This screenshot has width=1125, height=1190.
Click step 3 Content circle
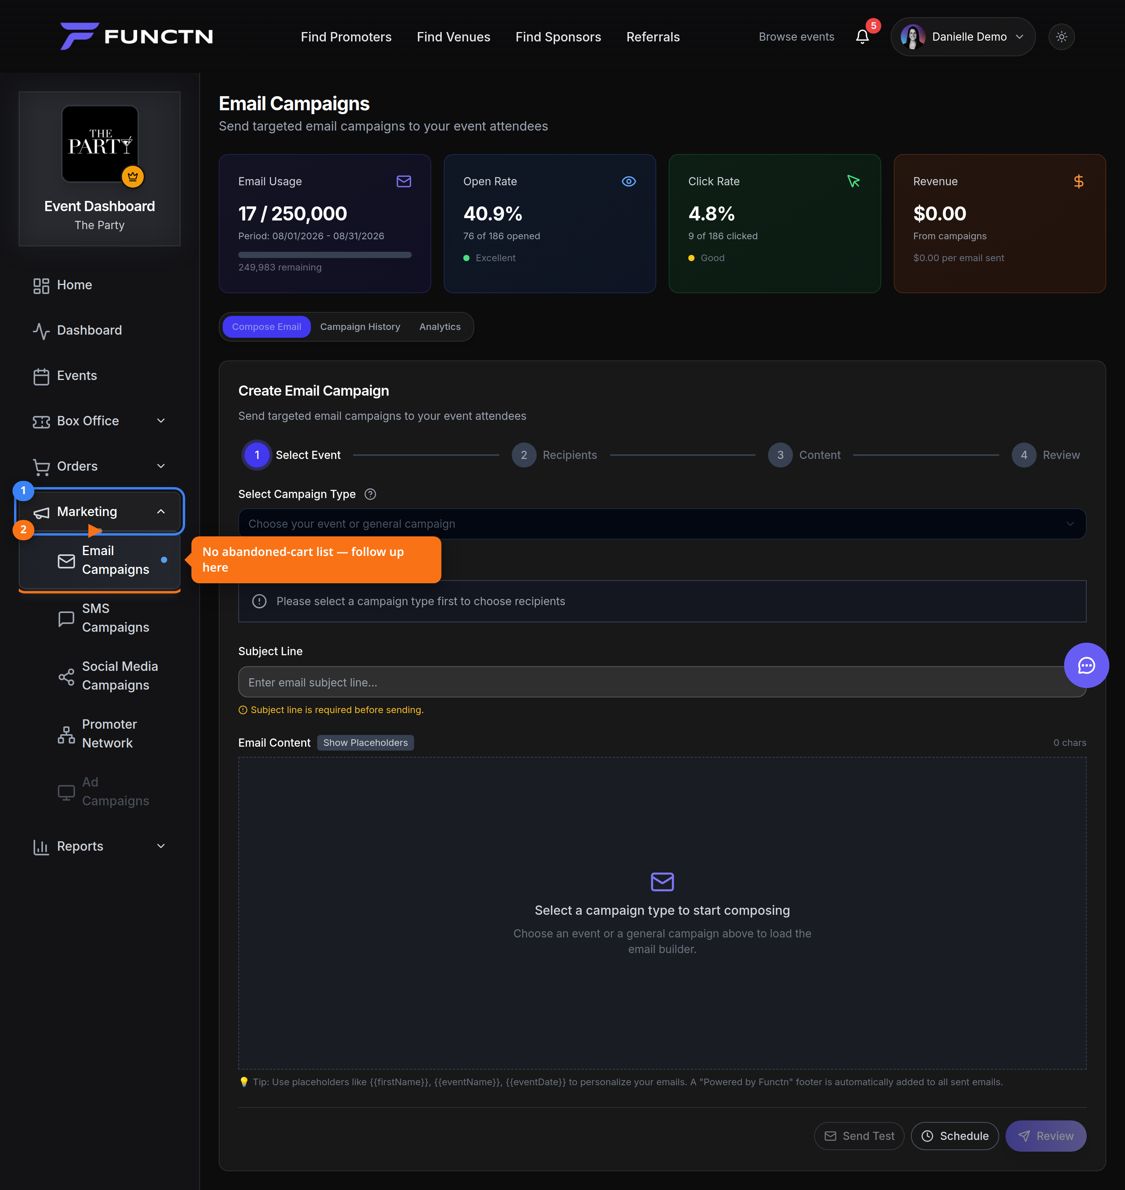click(780, 455)
